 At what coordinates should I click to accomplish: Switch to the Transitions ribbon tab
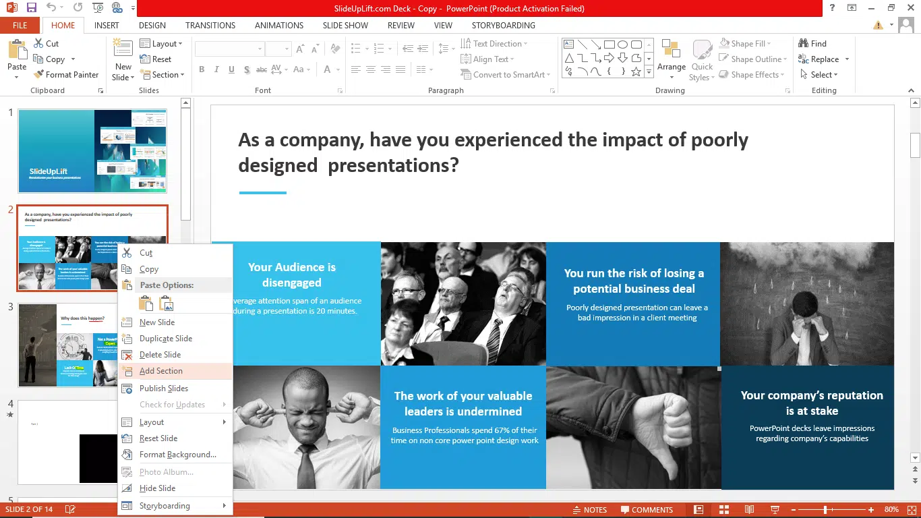coord(210,26)
